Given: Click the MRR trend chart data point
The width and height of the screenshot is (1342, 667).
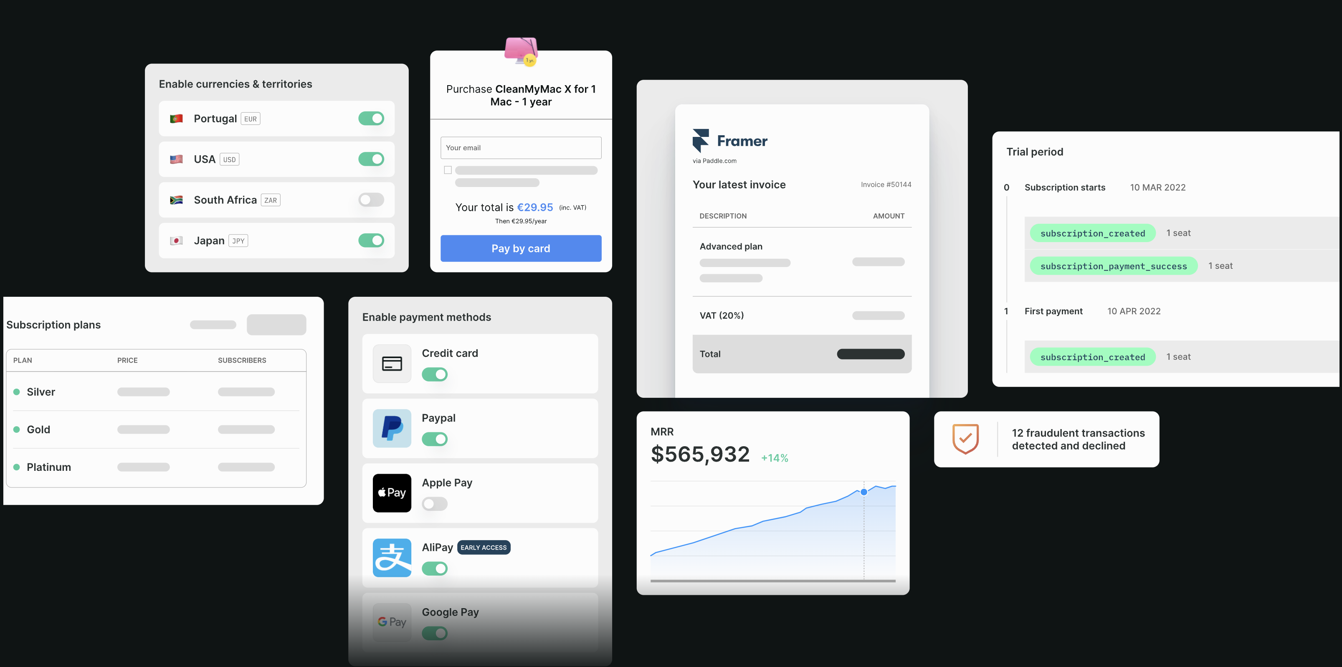Looking at the screenshot, I should coord(864,493).
